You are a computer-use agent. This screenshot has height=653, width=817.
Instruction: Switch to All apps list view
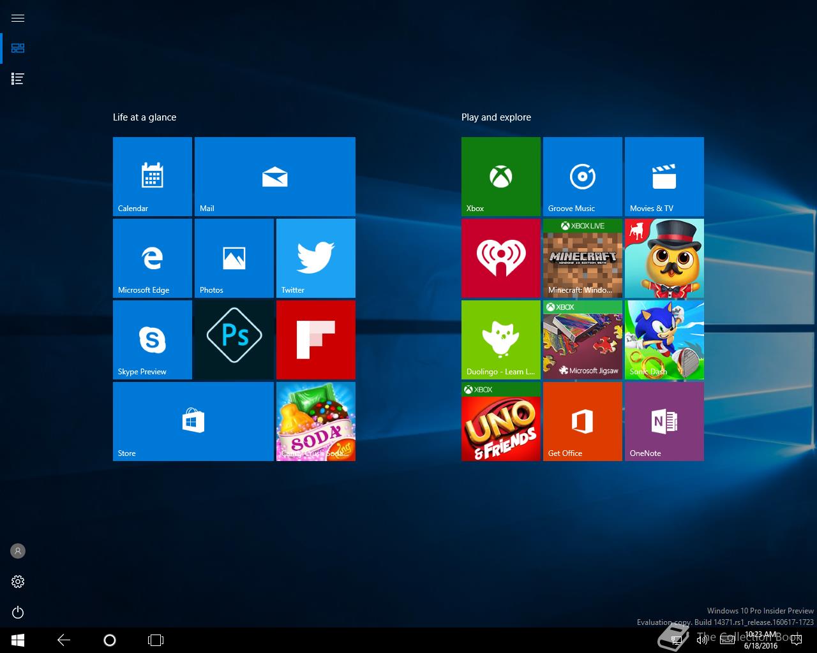pos(18,79)
